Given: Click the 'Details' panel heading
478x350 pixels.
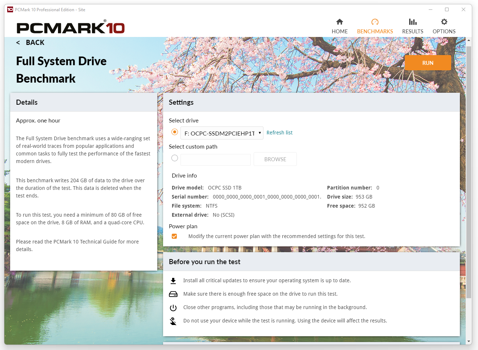Looking at the screenshot, I should pos(27,103).
